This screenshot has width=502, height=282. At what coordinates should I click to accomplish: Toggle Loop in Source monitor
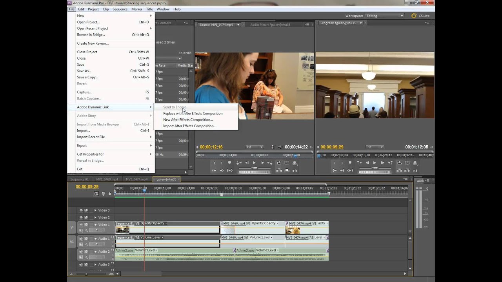279,163
